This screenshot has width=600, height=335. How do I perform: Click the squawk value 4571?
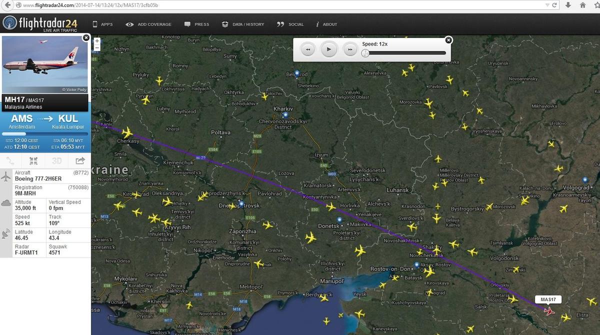click(x=54, y=253)
